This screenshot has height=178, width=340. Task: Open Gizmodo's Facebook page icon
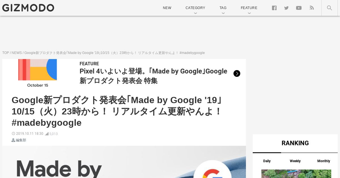click(274, 8)
